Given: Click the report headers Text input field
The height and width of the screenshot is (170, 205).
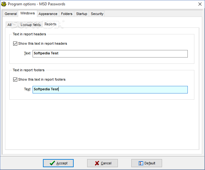Looking at the screenshot, I should 110,54.
